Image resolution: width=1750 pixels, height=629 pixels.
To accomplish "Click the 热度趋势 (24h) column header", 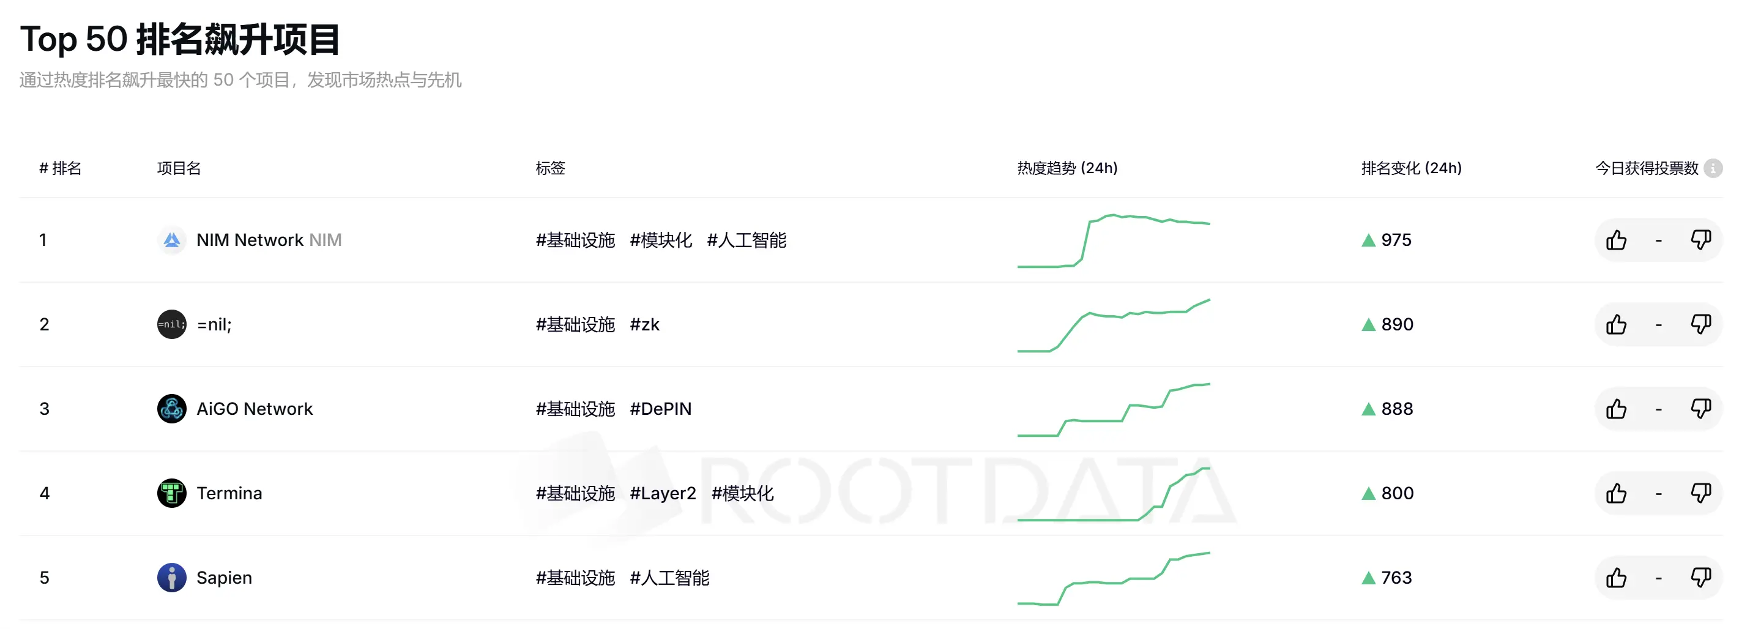I will click(1067, 168).
